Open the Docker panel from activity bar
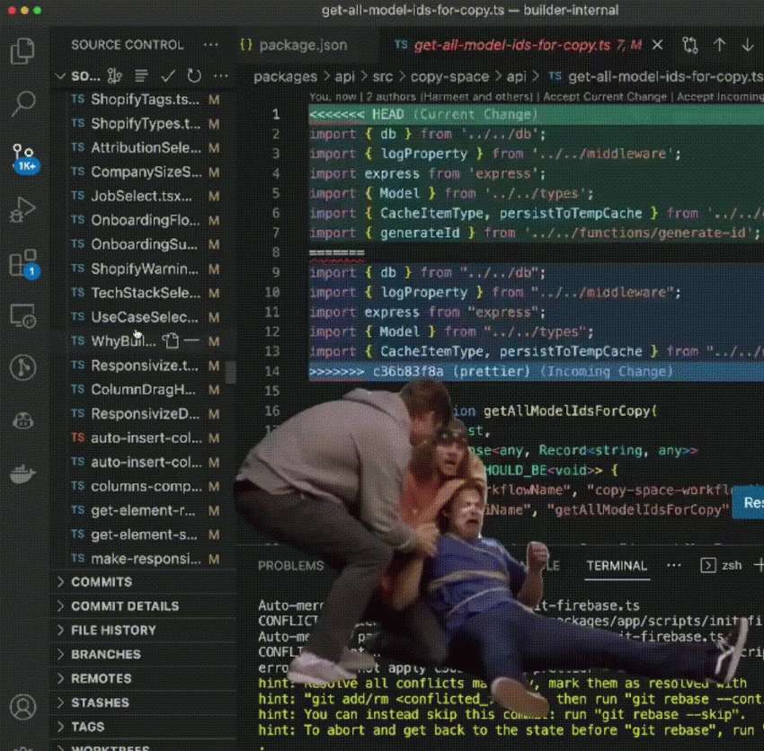The width and height of the screenshot is (764, 751). (23, 475)
